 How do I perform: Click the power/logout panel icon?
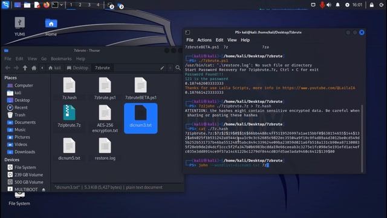382,5
